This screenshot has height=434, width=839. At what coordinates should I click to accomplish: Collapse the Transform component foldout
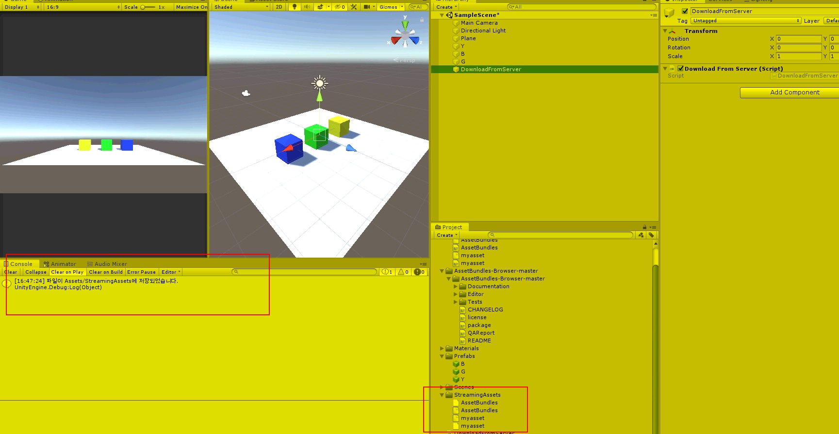point(665,31)
